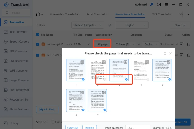Check page 2 selection circle
194x129 pixels.
[105, 79]
